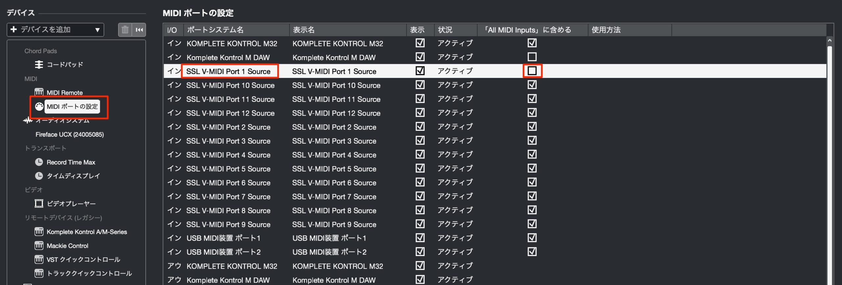This screenshot has width=842, height=285.
Task: Click display name SSL V-MIDI Port 8 Source
Action: pyautogui.click(x=334, y=211)
